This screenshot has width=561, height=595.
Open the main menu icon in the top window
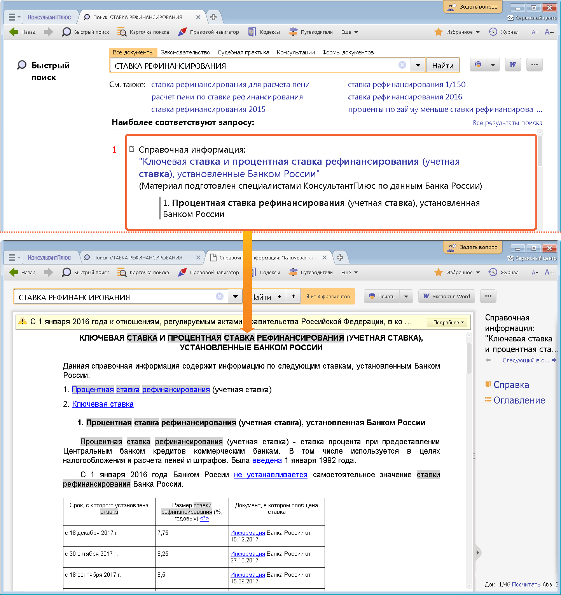[14, 17]
